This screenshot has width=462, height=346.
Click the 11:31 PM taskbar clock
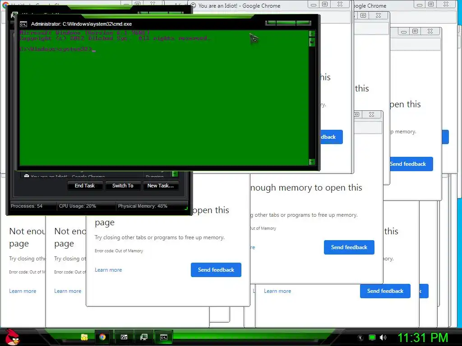click(x=423, y=338)
